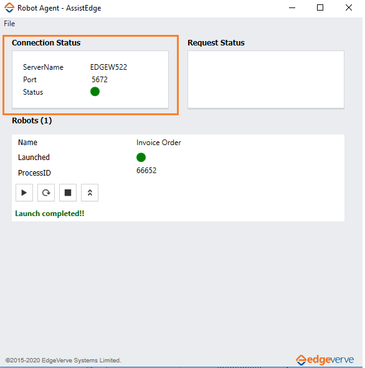Click the green connection Status indicator
Image resolution: width=365 pixels, height=368 pixels.
[95, 92]
